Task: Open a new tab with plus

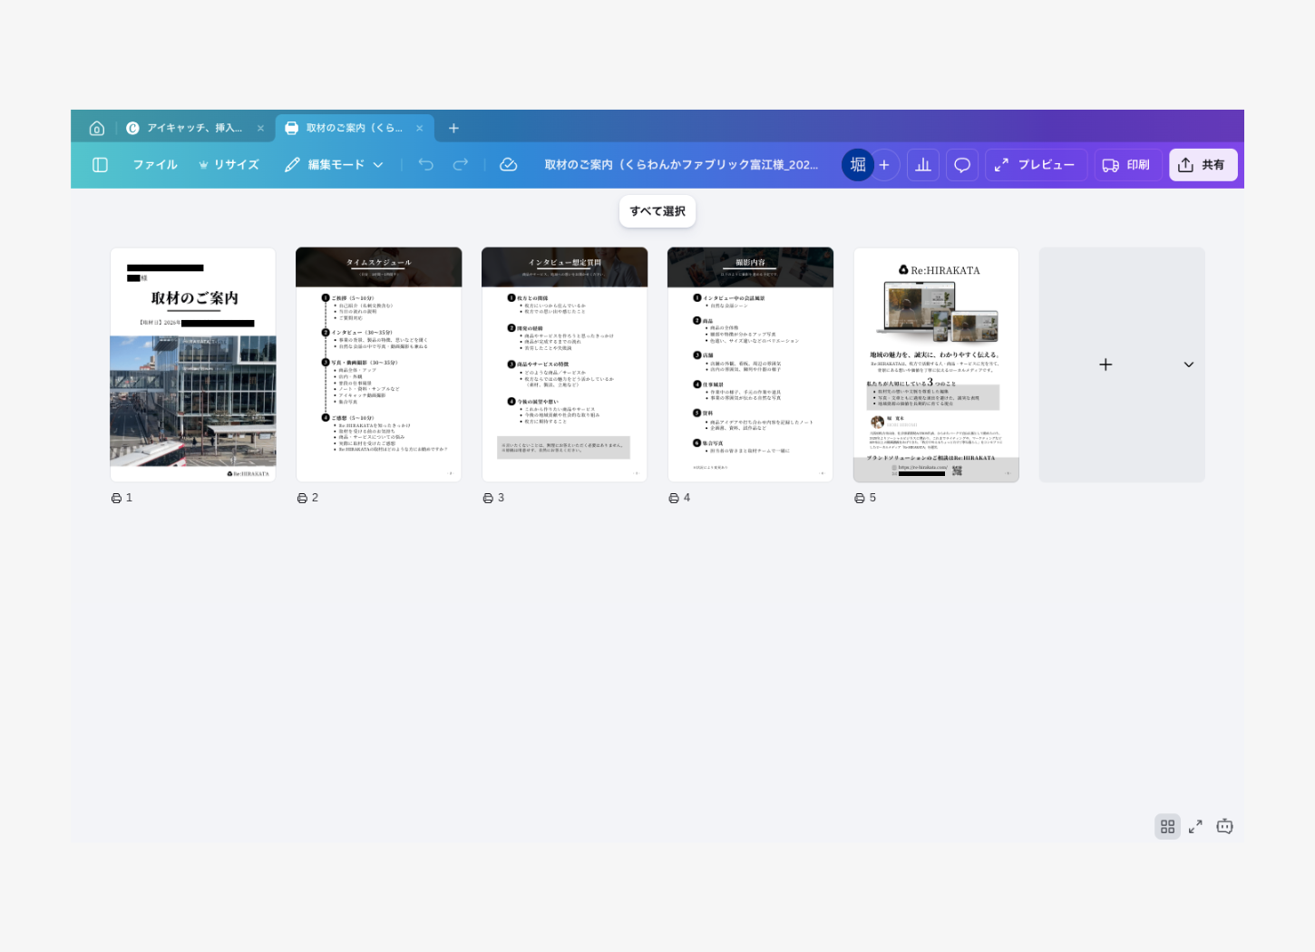Action: click(x=453, y=129)
